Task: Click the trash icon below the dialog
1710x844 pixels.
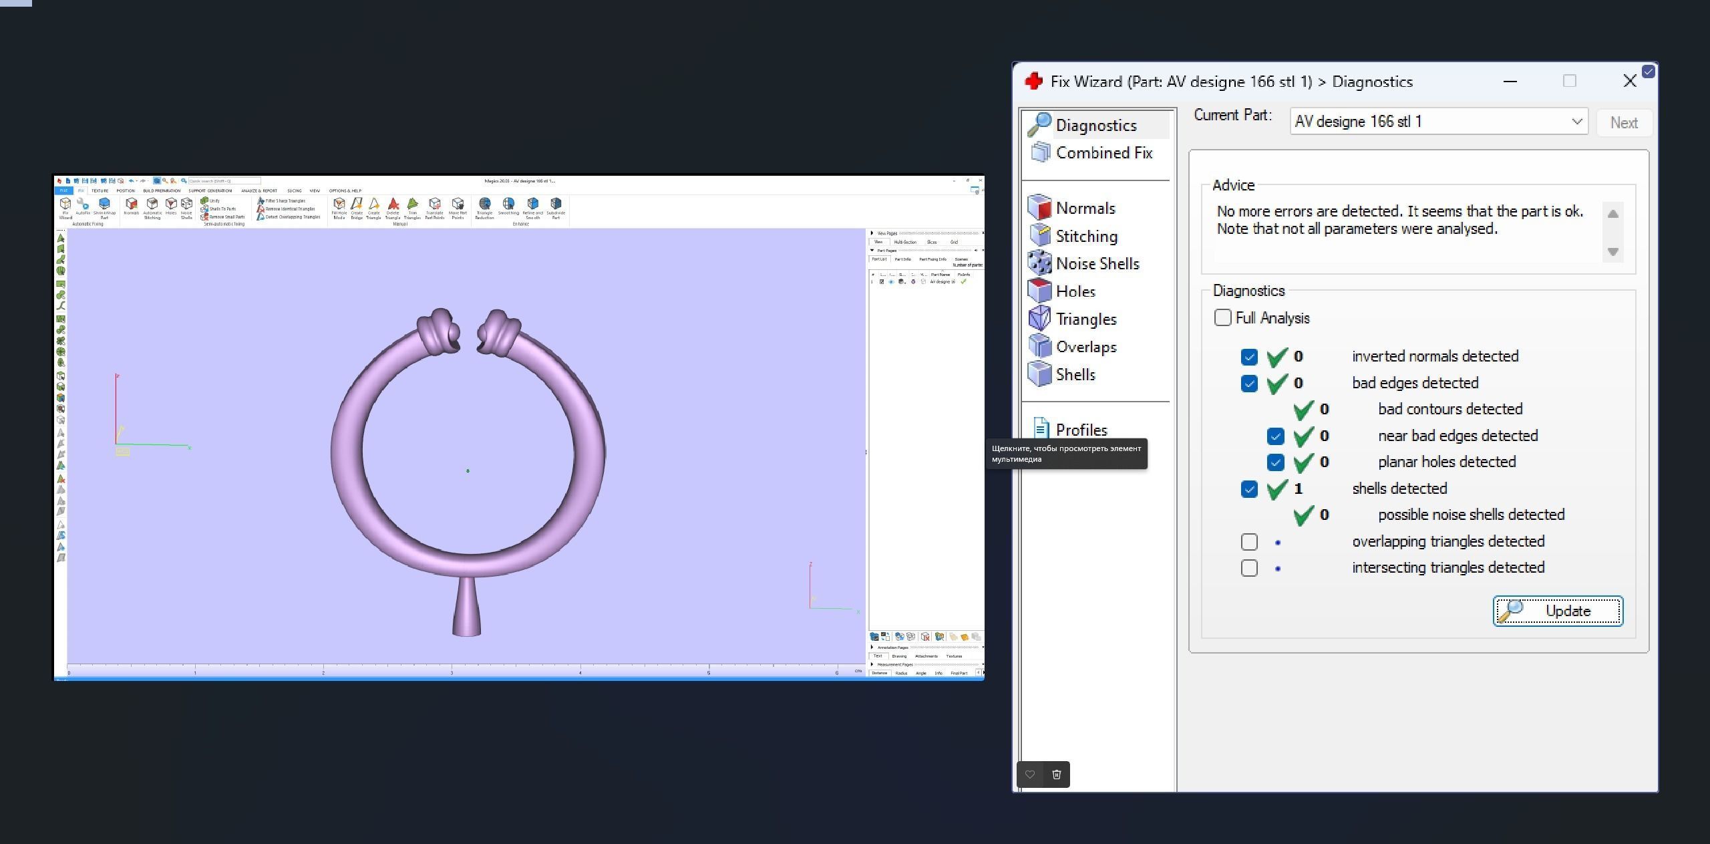Action: (x=1056, y=775)
